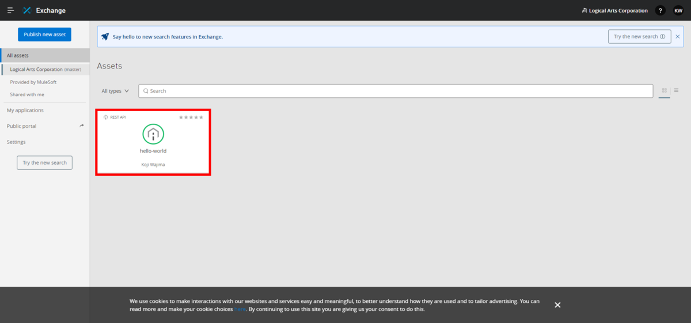Screen dimensions: 691x323
Task: Click the sidebar Try the new search button
Action: pos(44,162)
